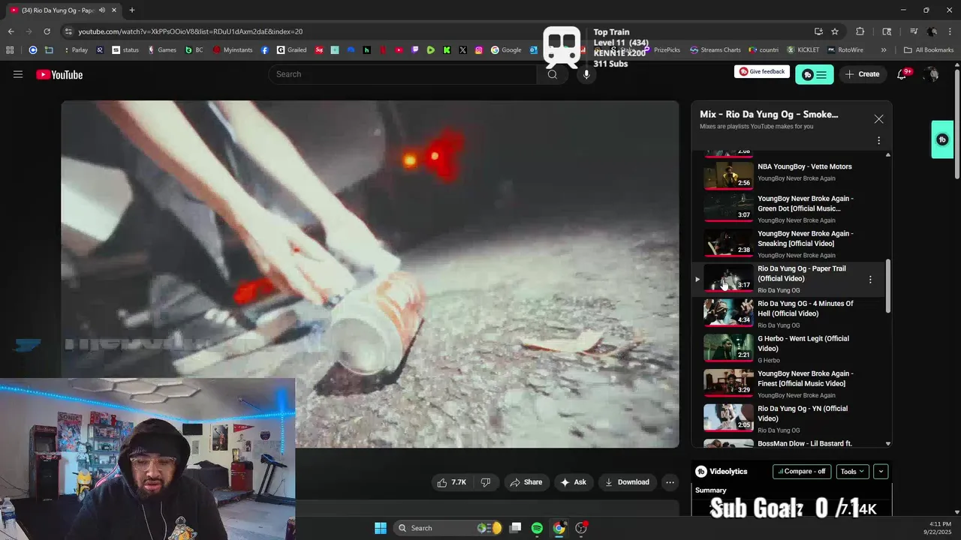Image resolution: width=961 pixels, height=540 pixels.
Task: Open the Twitch bookmark icon
Action: click(415, 50)
